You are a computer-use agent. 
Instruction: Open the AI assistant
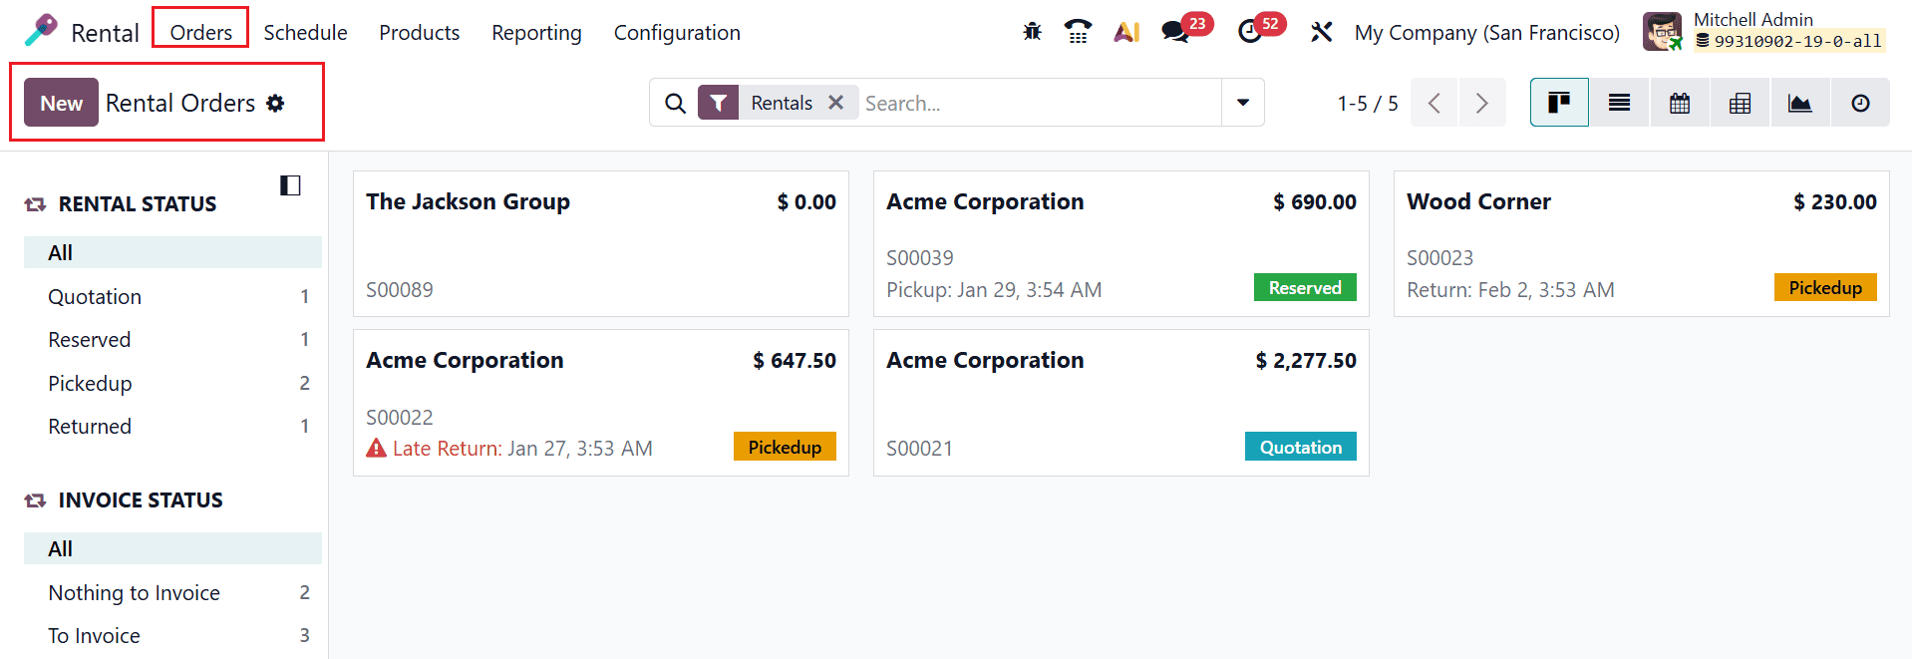coord(1125,31)
